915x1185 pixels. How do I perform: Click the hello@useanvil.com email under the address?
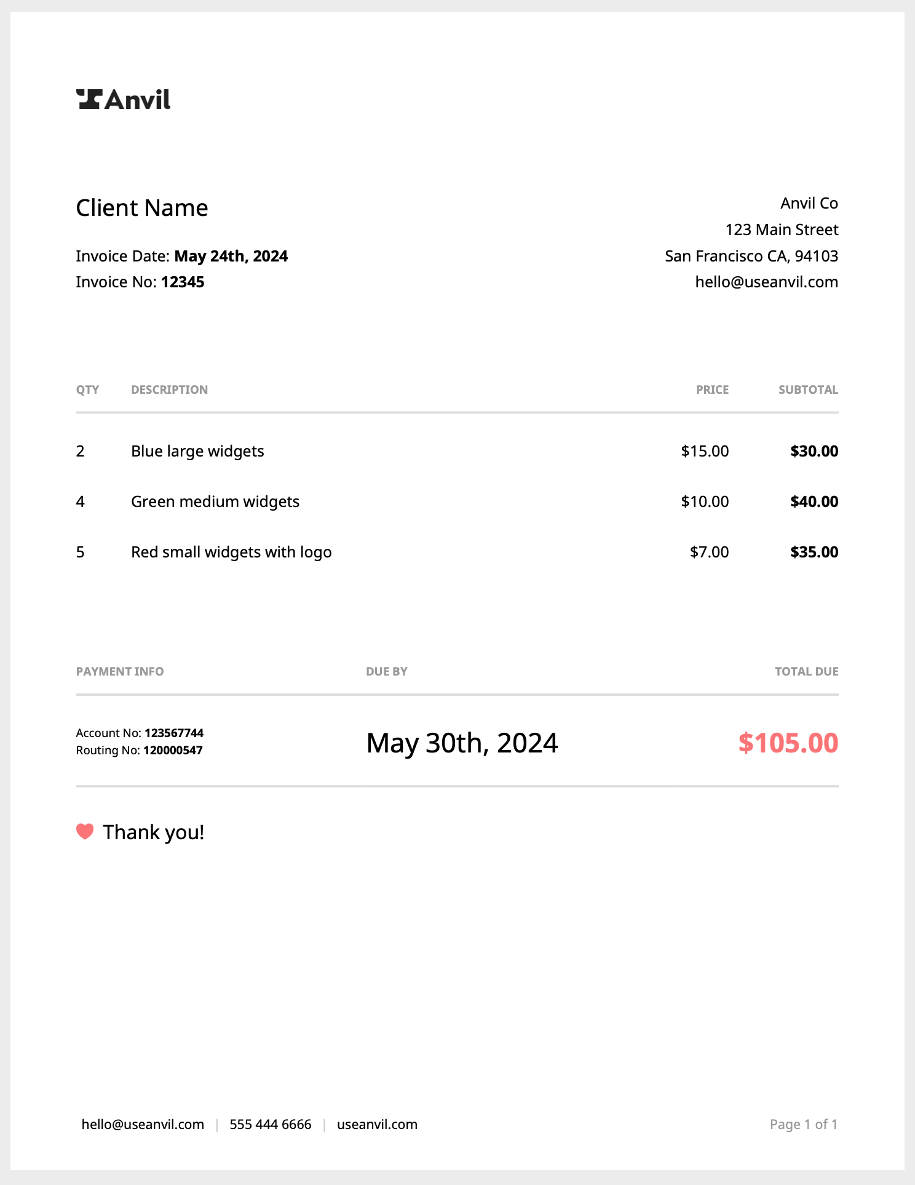point(766,282)
